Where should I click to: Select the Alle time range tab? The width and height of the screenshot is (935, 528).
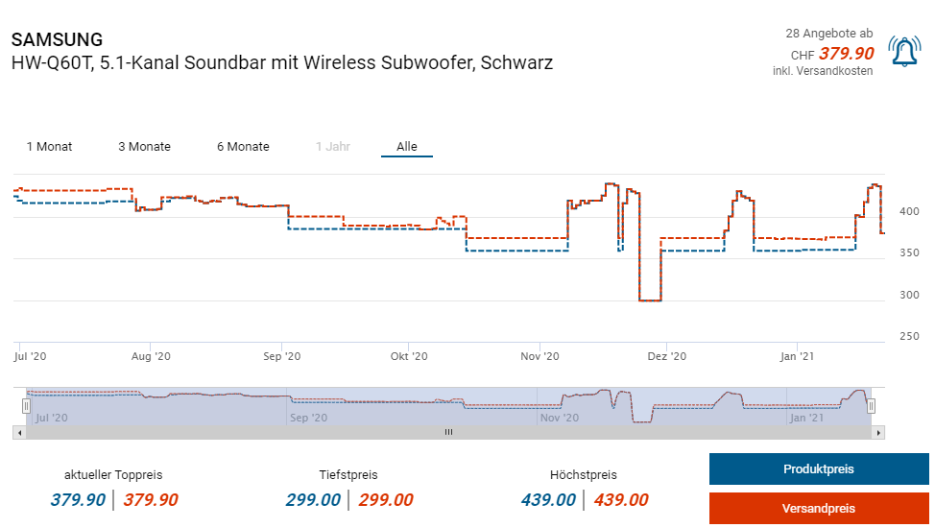[407, 147]
